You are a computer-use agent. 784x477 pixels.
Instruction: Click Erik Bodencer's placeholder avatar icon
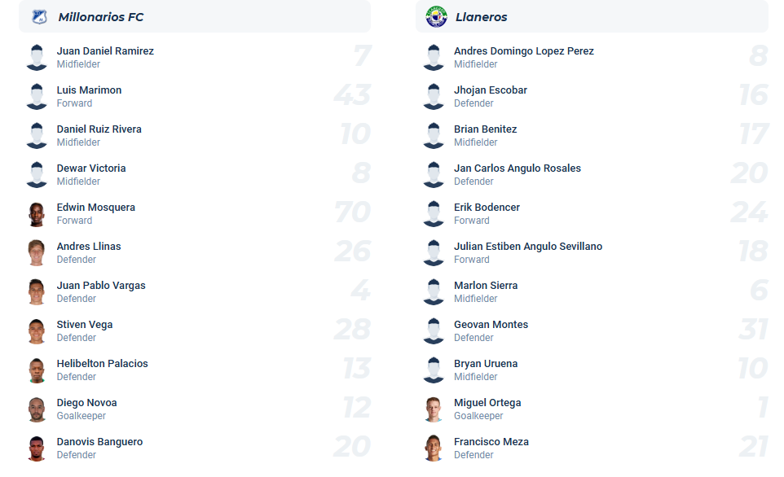click(434, 214)
